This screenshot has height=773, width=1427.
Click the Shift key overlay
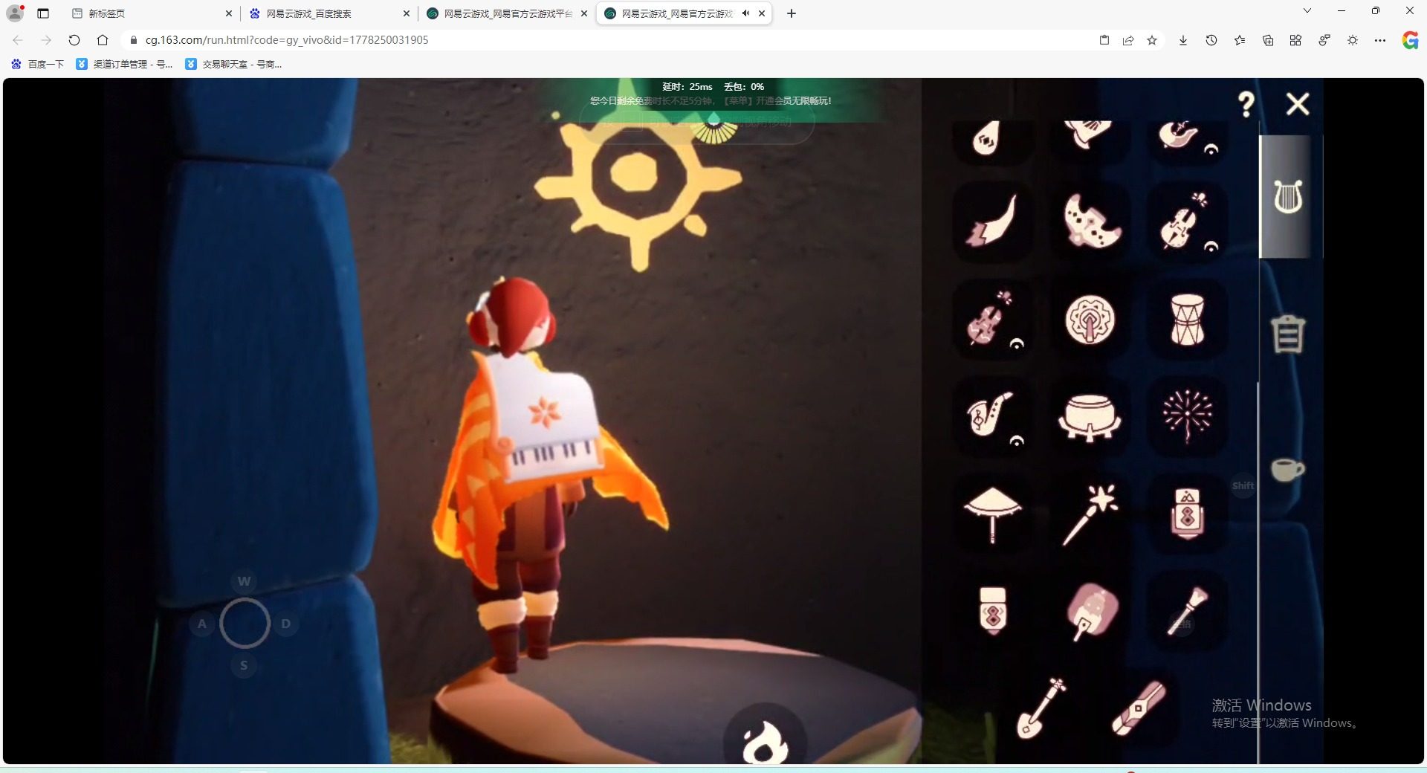click(x=1243, y=486)
